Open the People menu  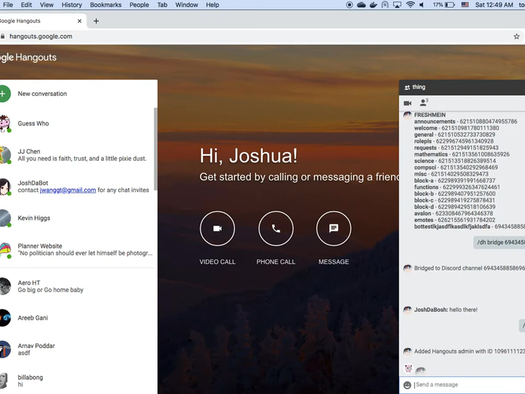pyautogui.click(x=139, y=5)
